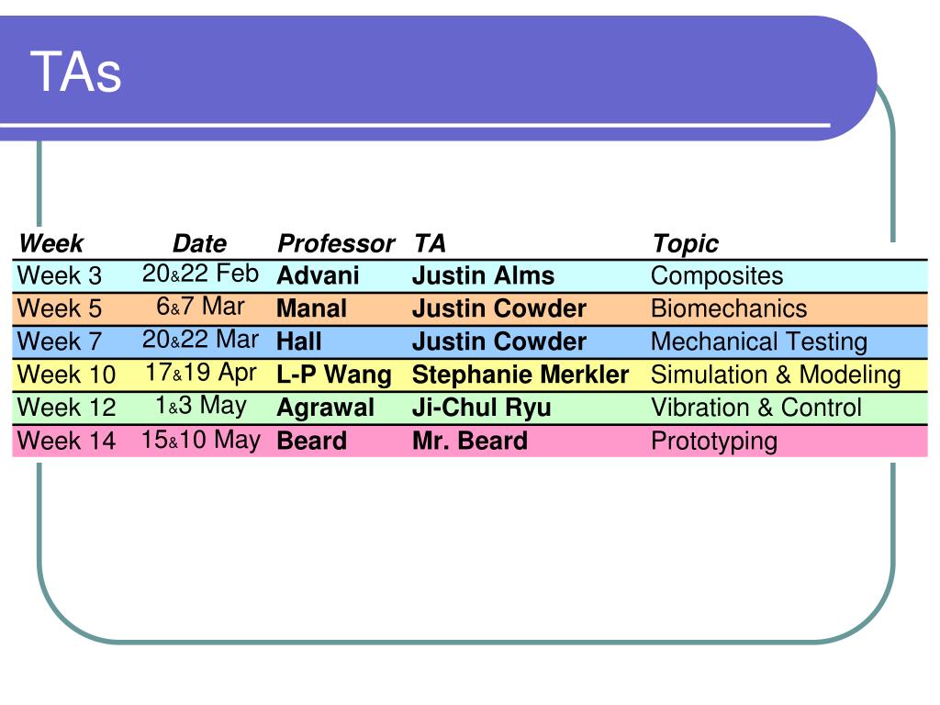This screenshot has width=940, height=705.
Task: Click the Topic column header
Action: pos(685,243)
